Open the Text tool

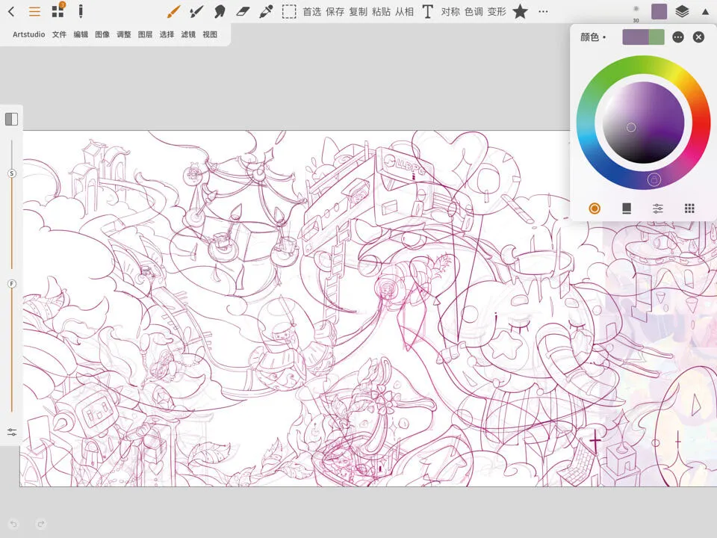427,12
